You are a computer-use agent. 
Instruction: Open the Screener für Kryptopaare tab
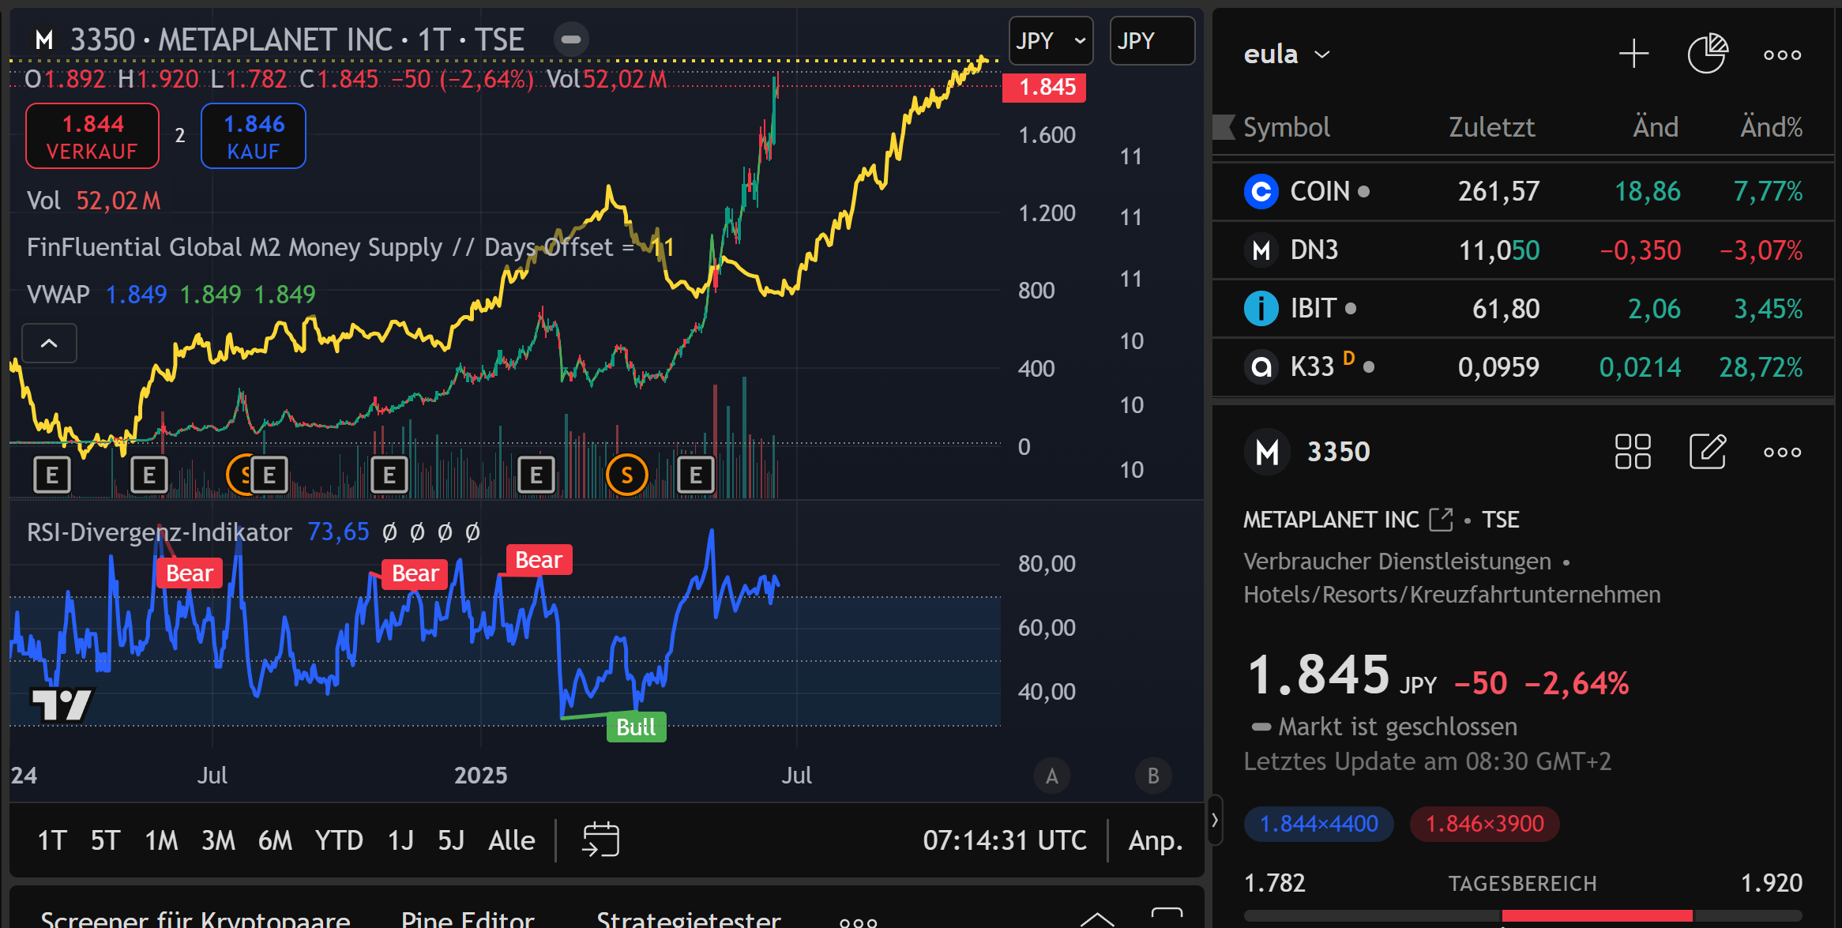point(195,919)
